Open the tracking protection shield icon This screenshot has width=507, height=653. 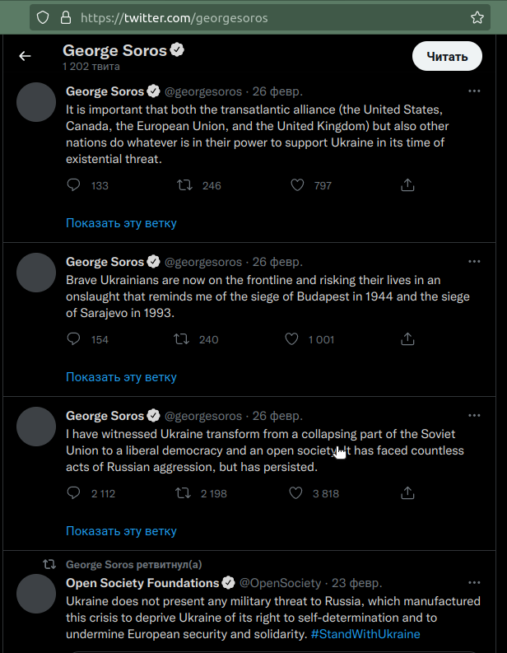tap(43, 17)
